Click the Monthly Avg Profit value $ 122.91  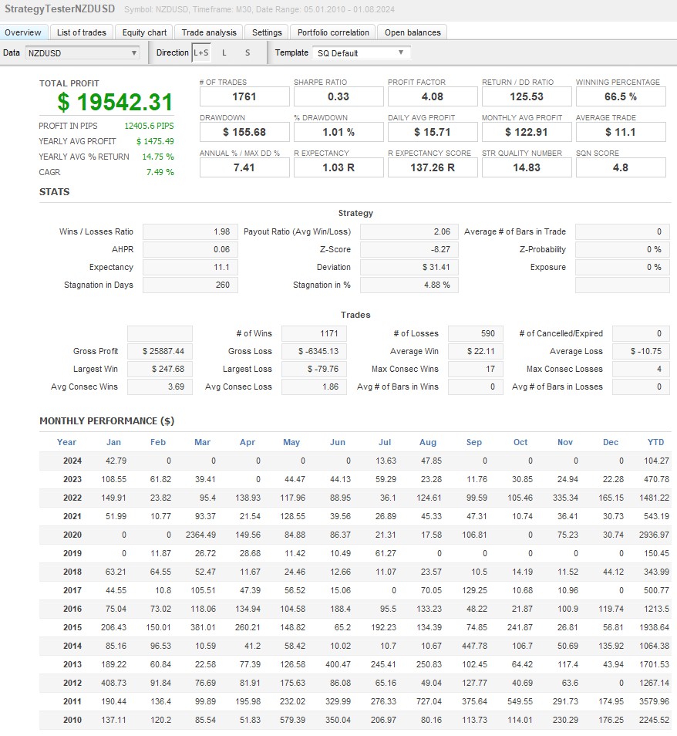(527, 133)
